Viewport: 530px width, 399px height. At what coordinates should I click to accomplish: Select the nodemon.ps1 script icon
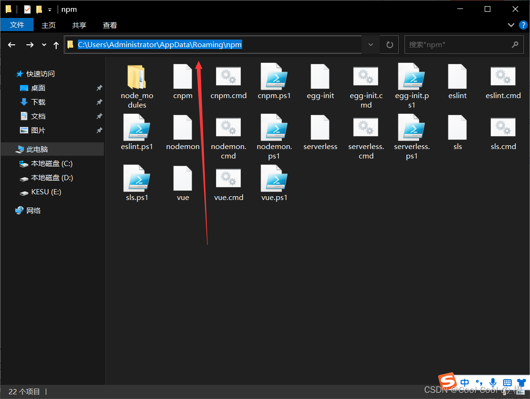(274, 128)
